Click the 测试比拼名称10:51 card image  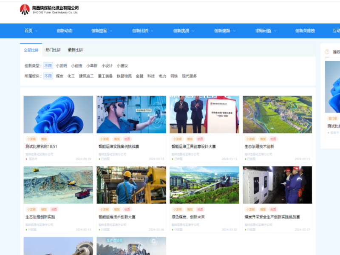coord(58,114)
